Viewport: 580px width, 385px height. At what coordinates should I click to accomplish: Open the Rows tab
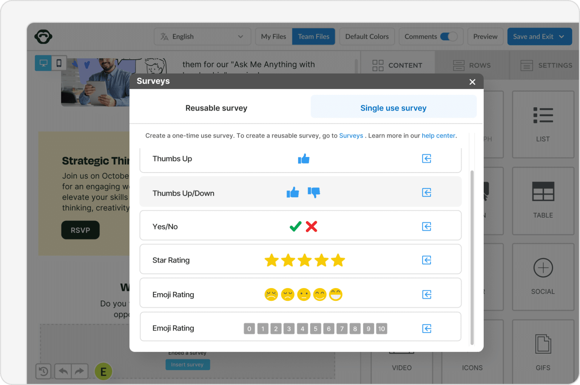click(x=472, y=65)
